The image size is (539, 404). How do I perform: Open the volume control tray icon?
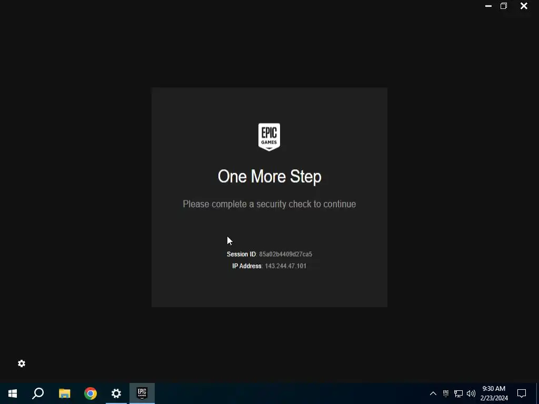[471, 393]
